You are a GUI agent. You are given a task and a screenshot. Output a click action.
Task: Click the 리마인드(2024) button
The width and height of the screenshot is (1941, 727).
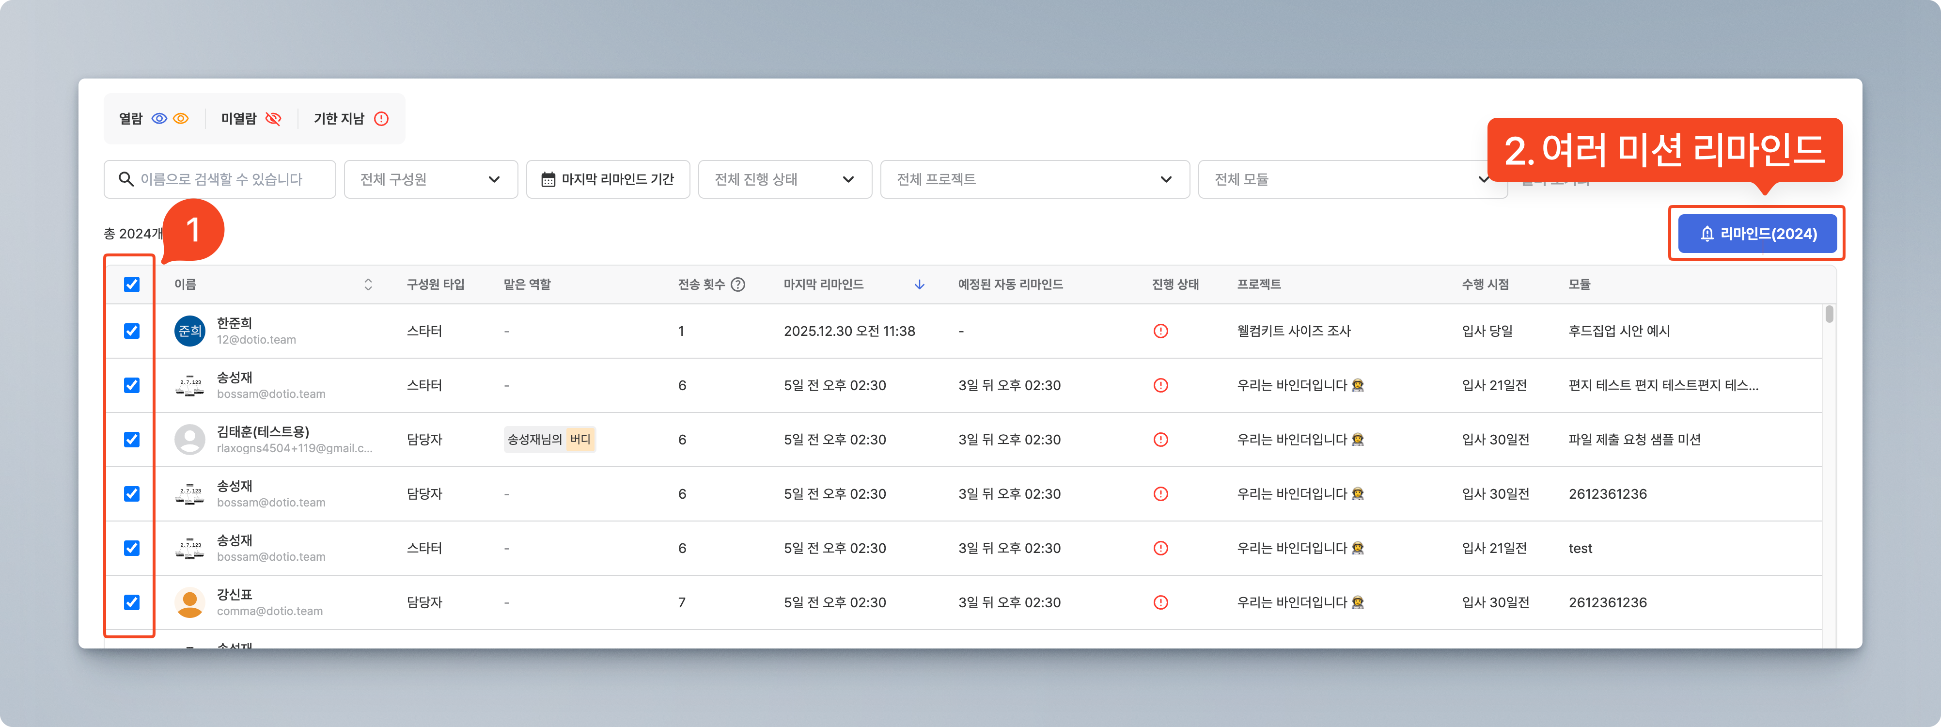1757,234
